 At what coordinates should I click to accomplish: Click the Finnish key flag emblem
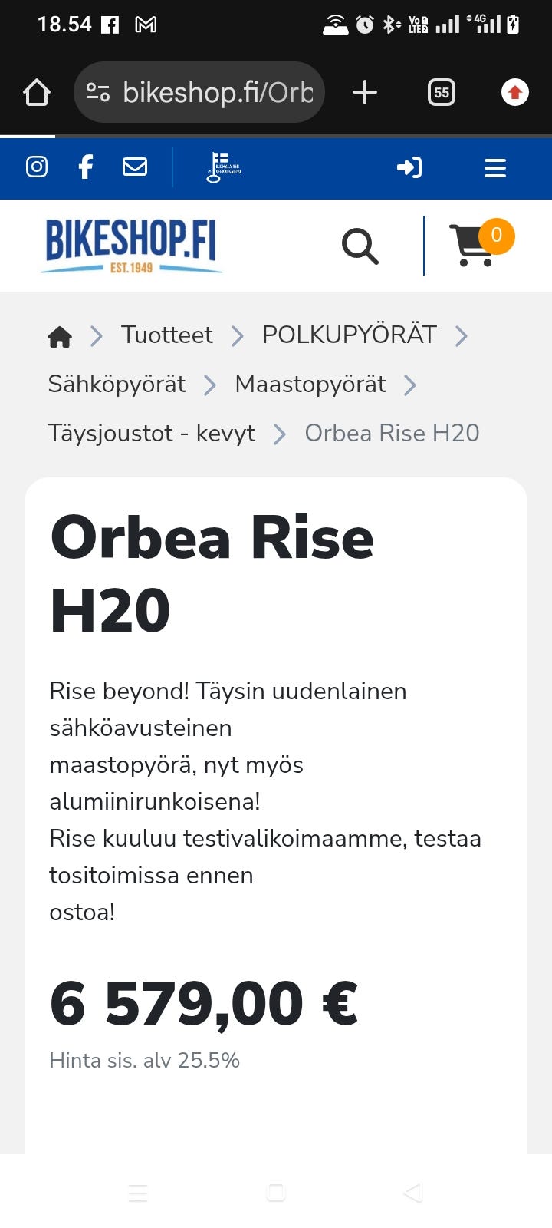pyautogui.click(x=223, y=167)
